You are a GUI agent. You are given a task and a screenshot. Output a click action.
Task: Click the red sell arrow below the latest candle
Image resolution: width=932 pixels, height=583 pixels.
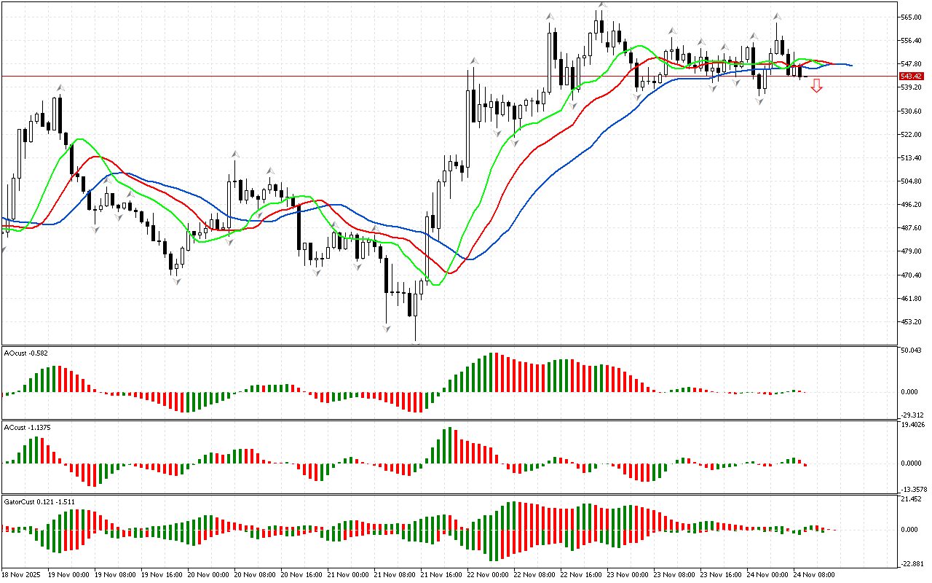(817, 86)
